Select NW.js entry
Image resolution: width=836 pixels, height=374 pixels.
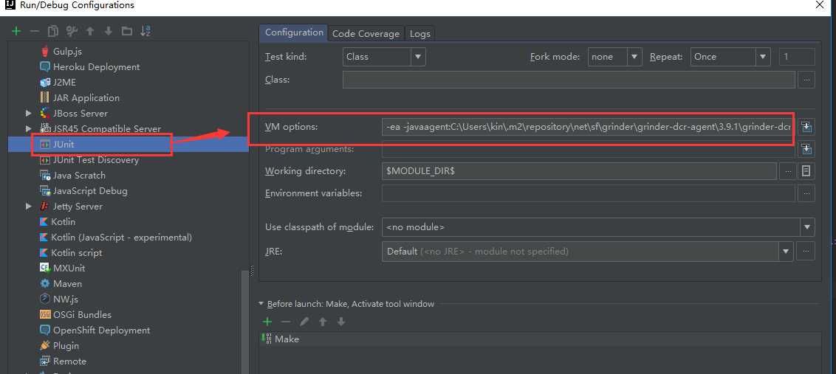pos(66,299)
